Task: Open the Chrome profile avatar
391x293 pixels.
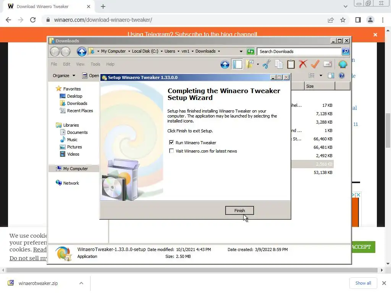Action: click(370, 20)
